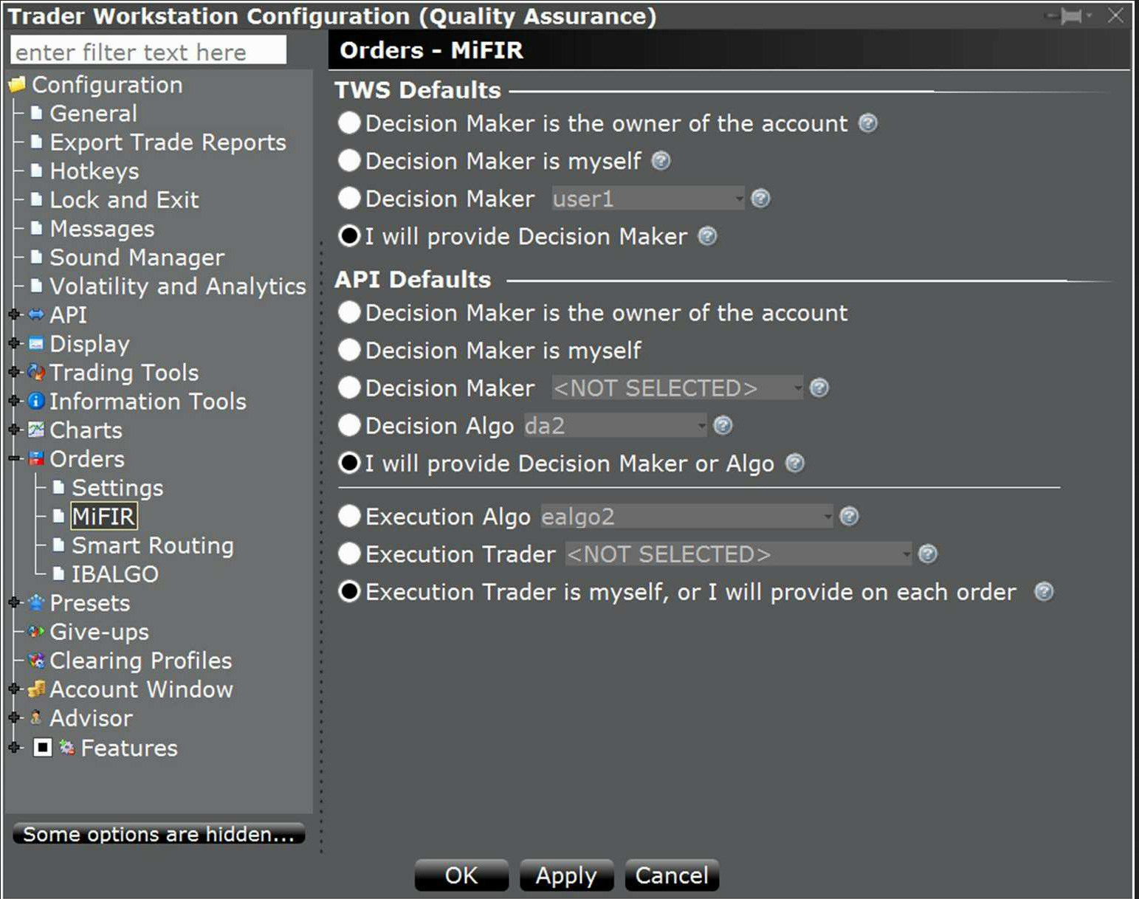Open IBALGO under Orders
1139x899 pixels.
click(x=114, y=574)
